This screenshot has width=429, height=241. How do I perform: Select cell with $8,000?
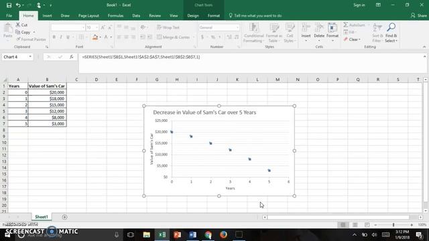(x=47, y=118)
